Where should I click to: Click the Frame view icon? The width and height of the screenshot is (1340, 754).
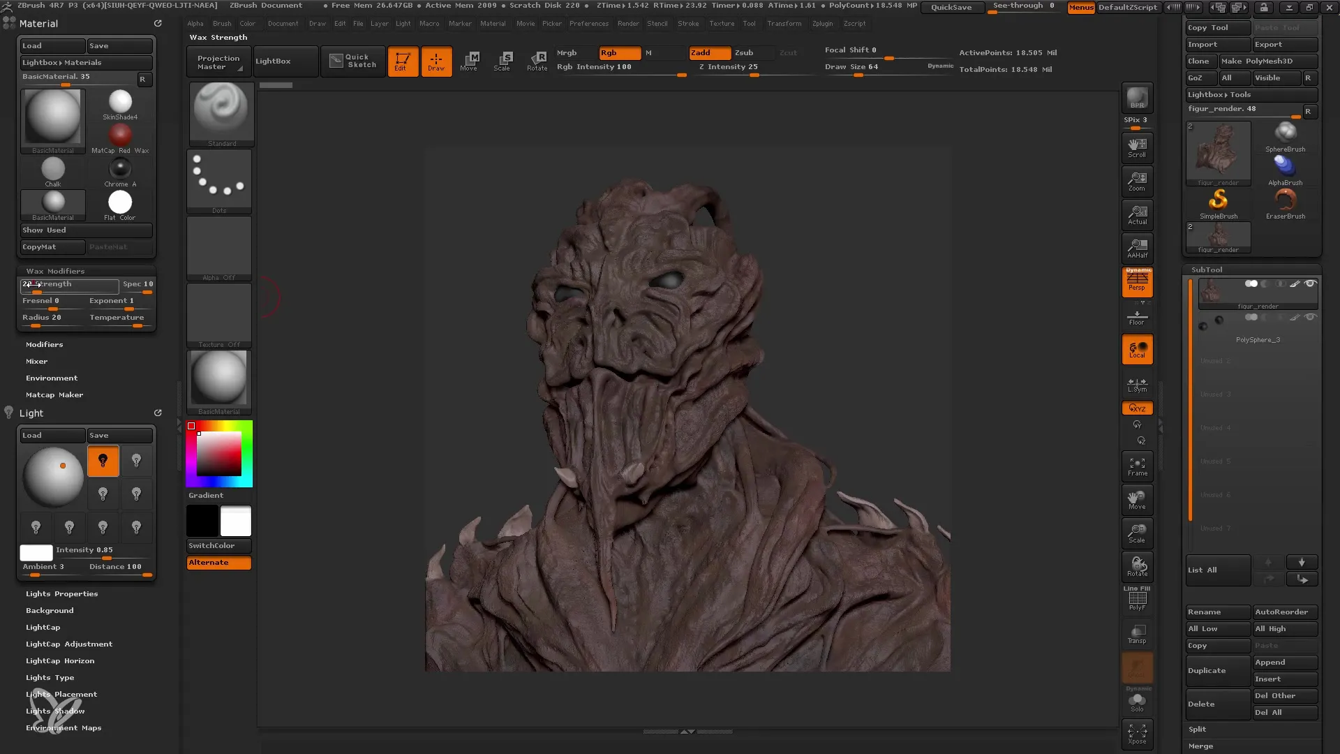point(1137,466)
